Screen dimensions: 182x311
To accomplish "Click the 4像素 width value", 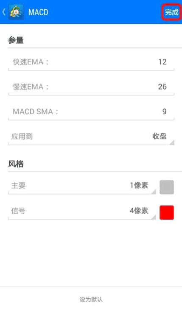I will pos(139,211).
